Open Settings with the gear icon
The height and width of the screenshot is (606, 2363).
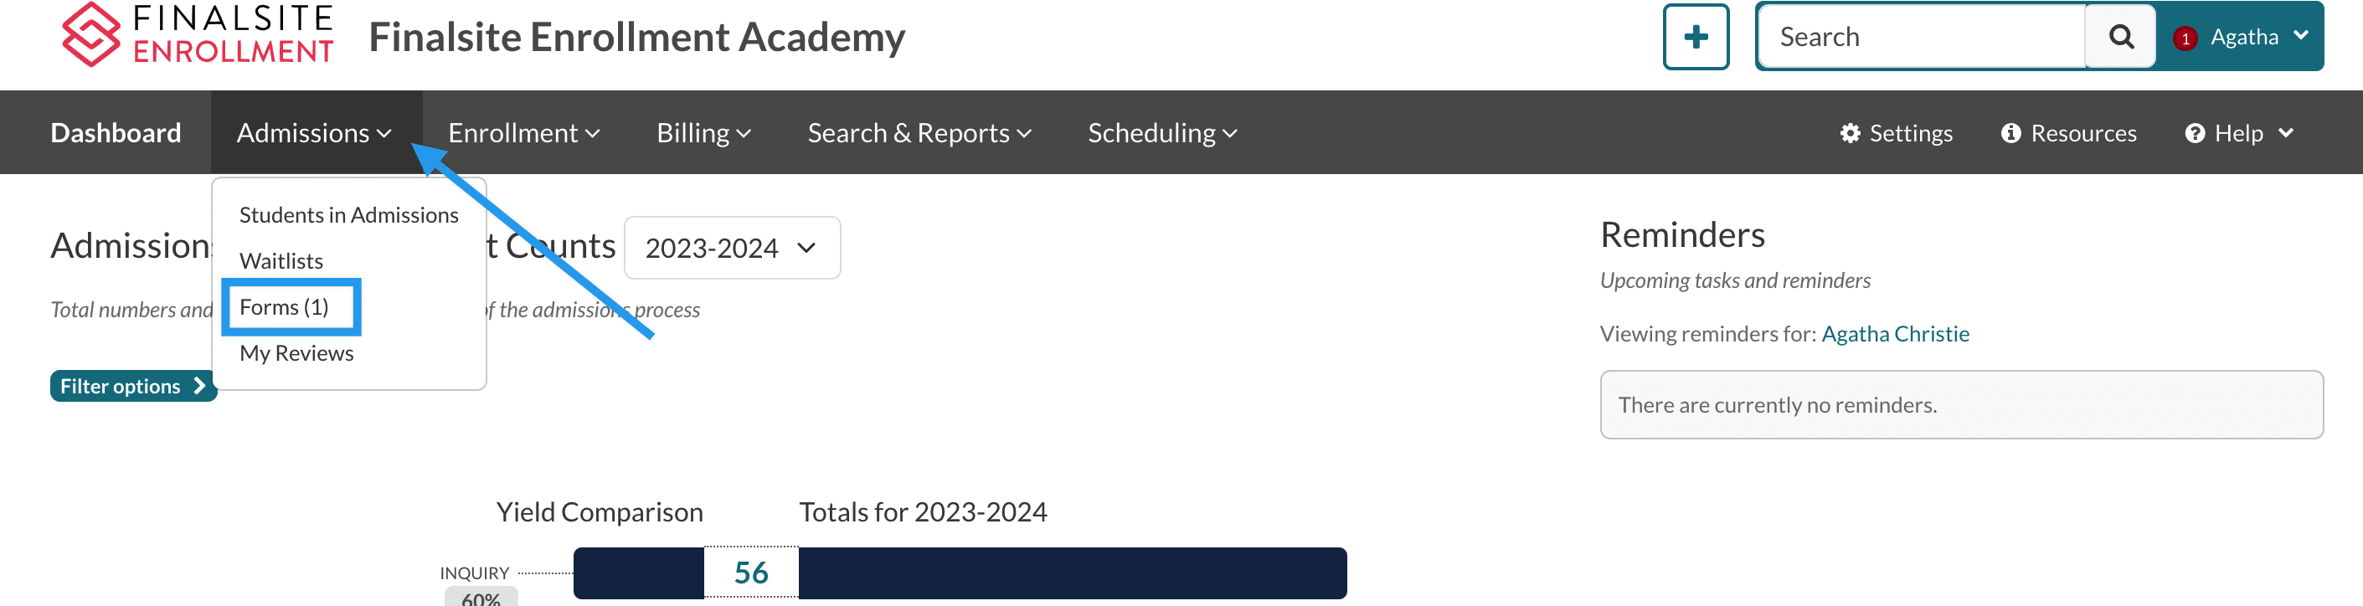tap(1895, 133)
